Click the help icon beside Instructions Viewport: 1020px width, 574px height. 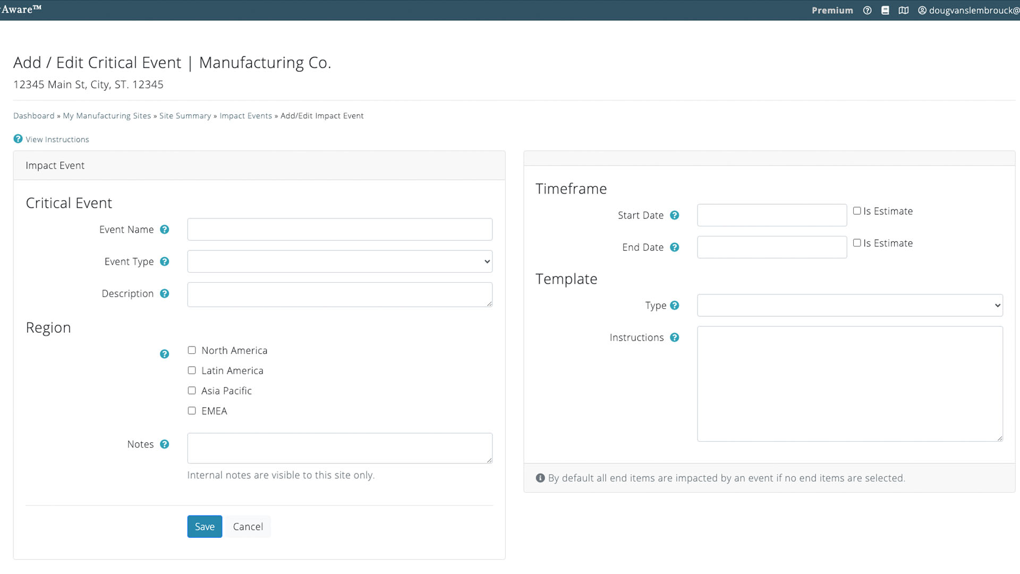675,337
